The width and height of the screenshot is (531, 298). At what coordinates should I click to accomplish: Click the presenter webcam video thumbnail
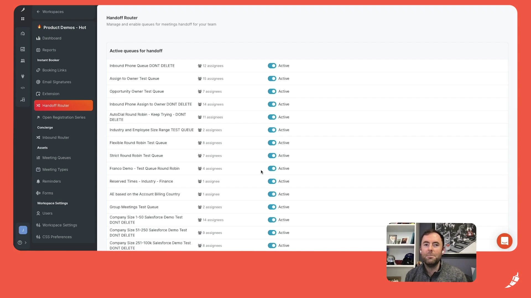point(431,252)
